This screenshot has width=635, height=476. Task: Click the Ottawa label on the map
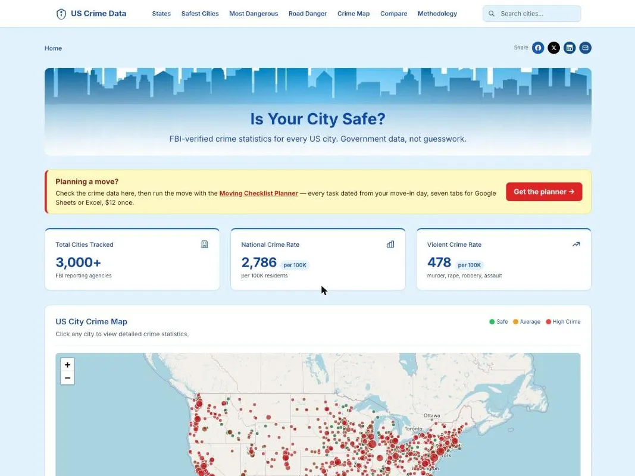[x=431, y=416]
